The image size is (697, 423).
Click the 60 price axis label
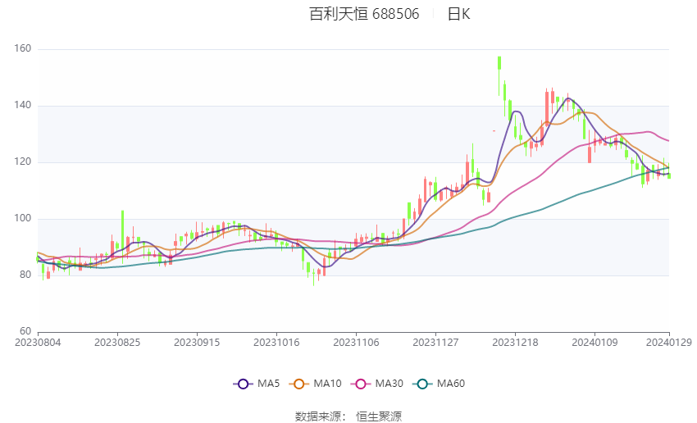pyautogui.click(x=25, y=331)
